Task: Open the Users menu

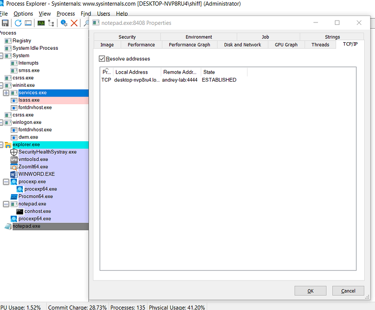Action: pyautogui.click(x=103, y=14)
